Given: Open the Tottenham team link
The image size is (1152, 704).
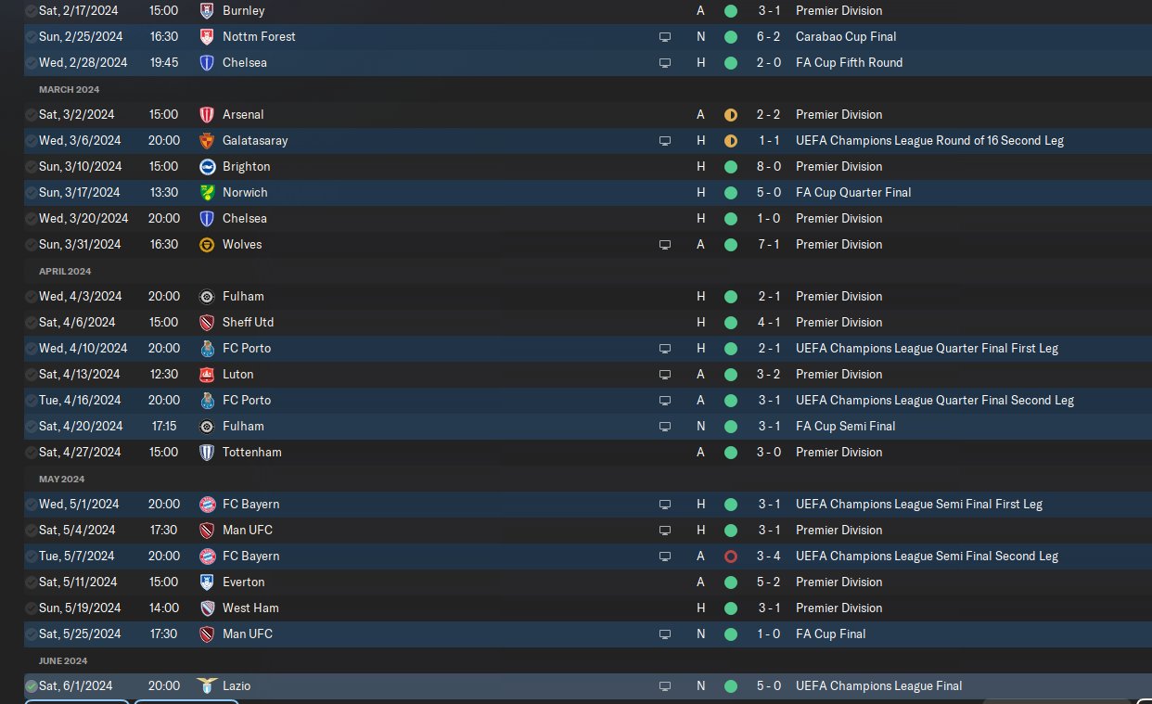Looking at the screenshot, I should pos(251,453).
